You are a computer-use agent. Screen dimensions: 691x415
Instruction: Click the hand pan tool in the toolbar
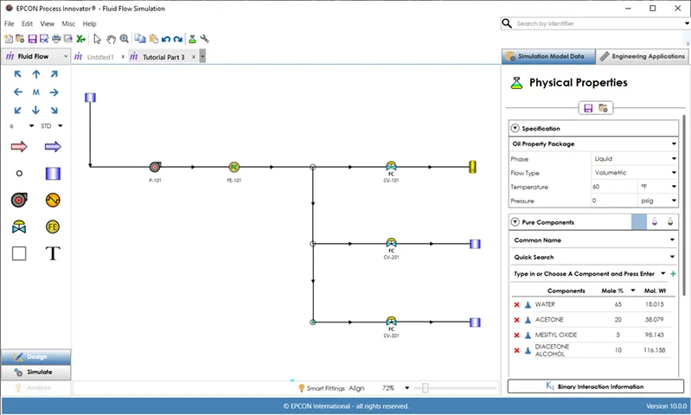[111, 39]
